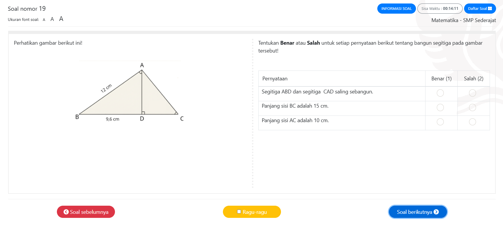This screenshot has width=503, height=226.
Task: Tick the Ragu-ragu checkbox
Action: point(239,212)
